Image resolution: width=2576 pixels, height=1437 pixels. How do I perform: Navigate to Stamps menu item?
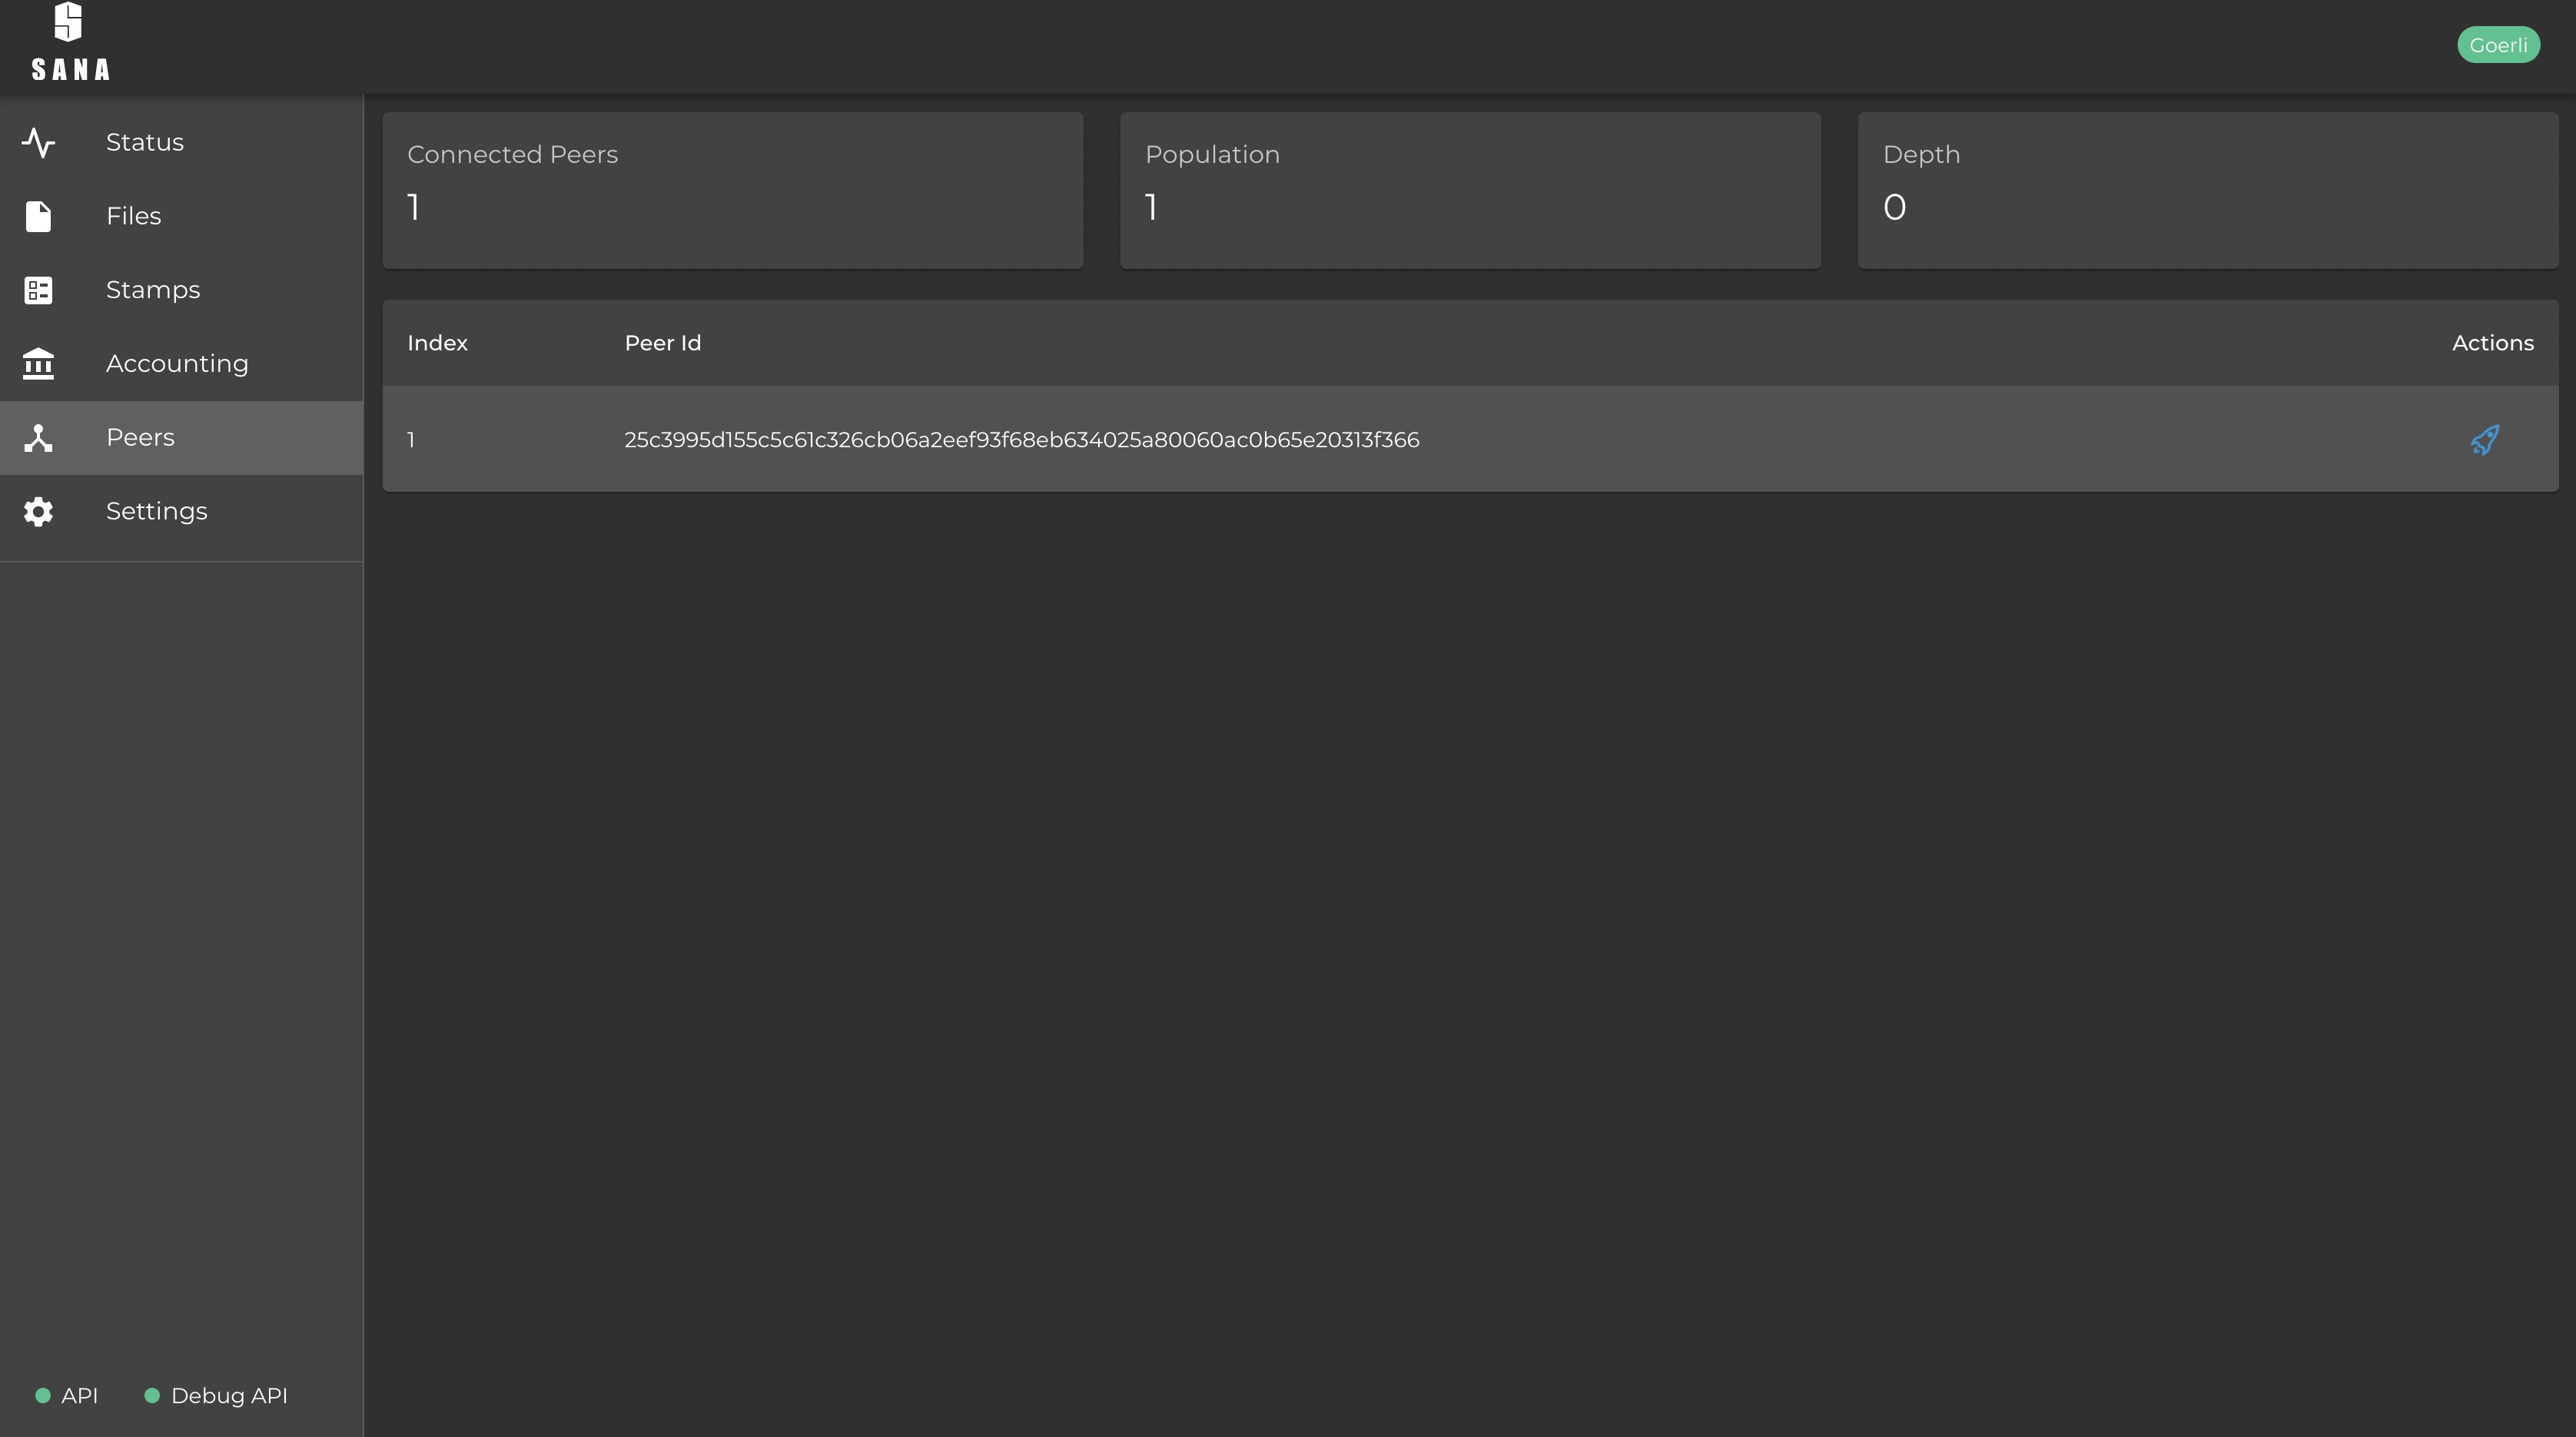coord(153,291)
